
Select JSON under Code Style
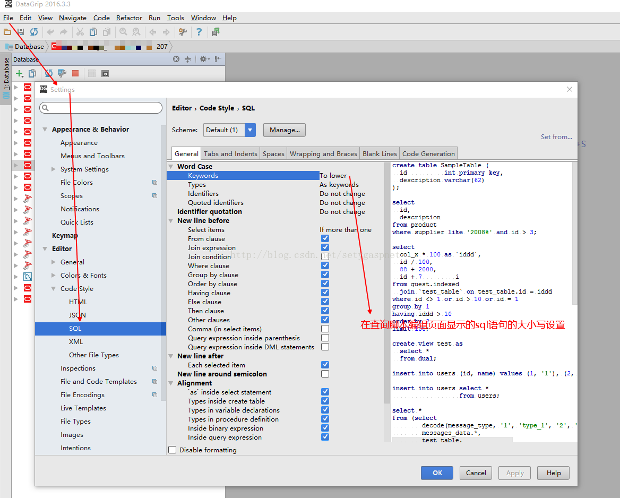tap(77, 315)
